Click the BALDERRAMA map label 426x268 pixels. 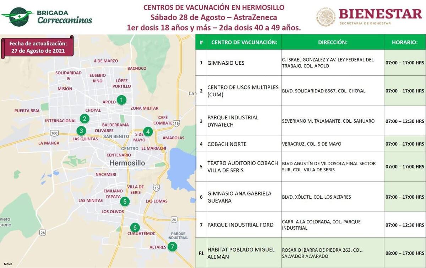click(x=115, y=125)
